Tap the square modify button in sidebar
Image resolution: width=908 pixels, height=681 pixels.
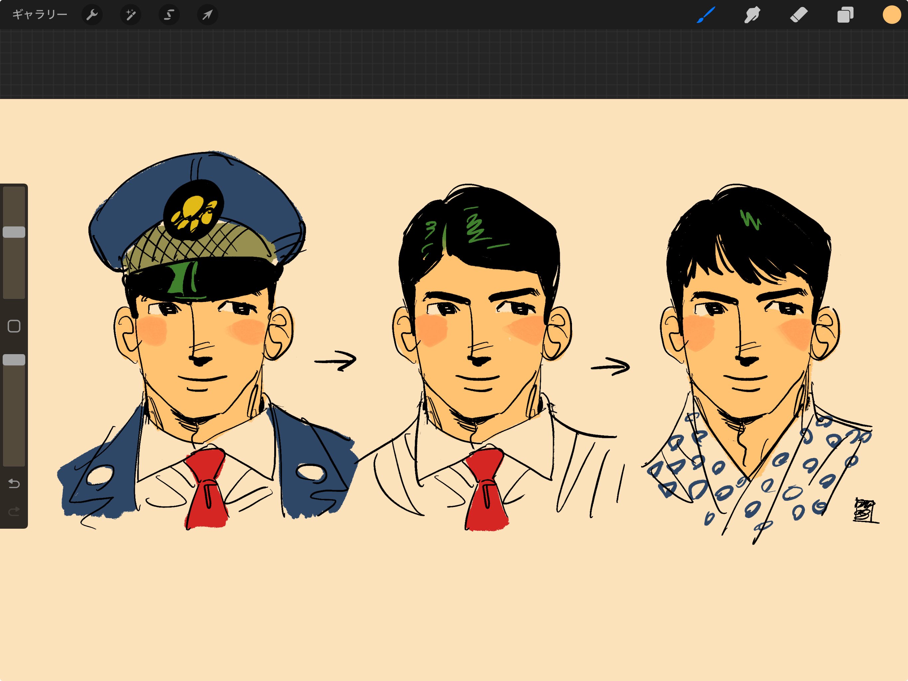coord(14,326)
